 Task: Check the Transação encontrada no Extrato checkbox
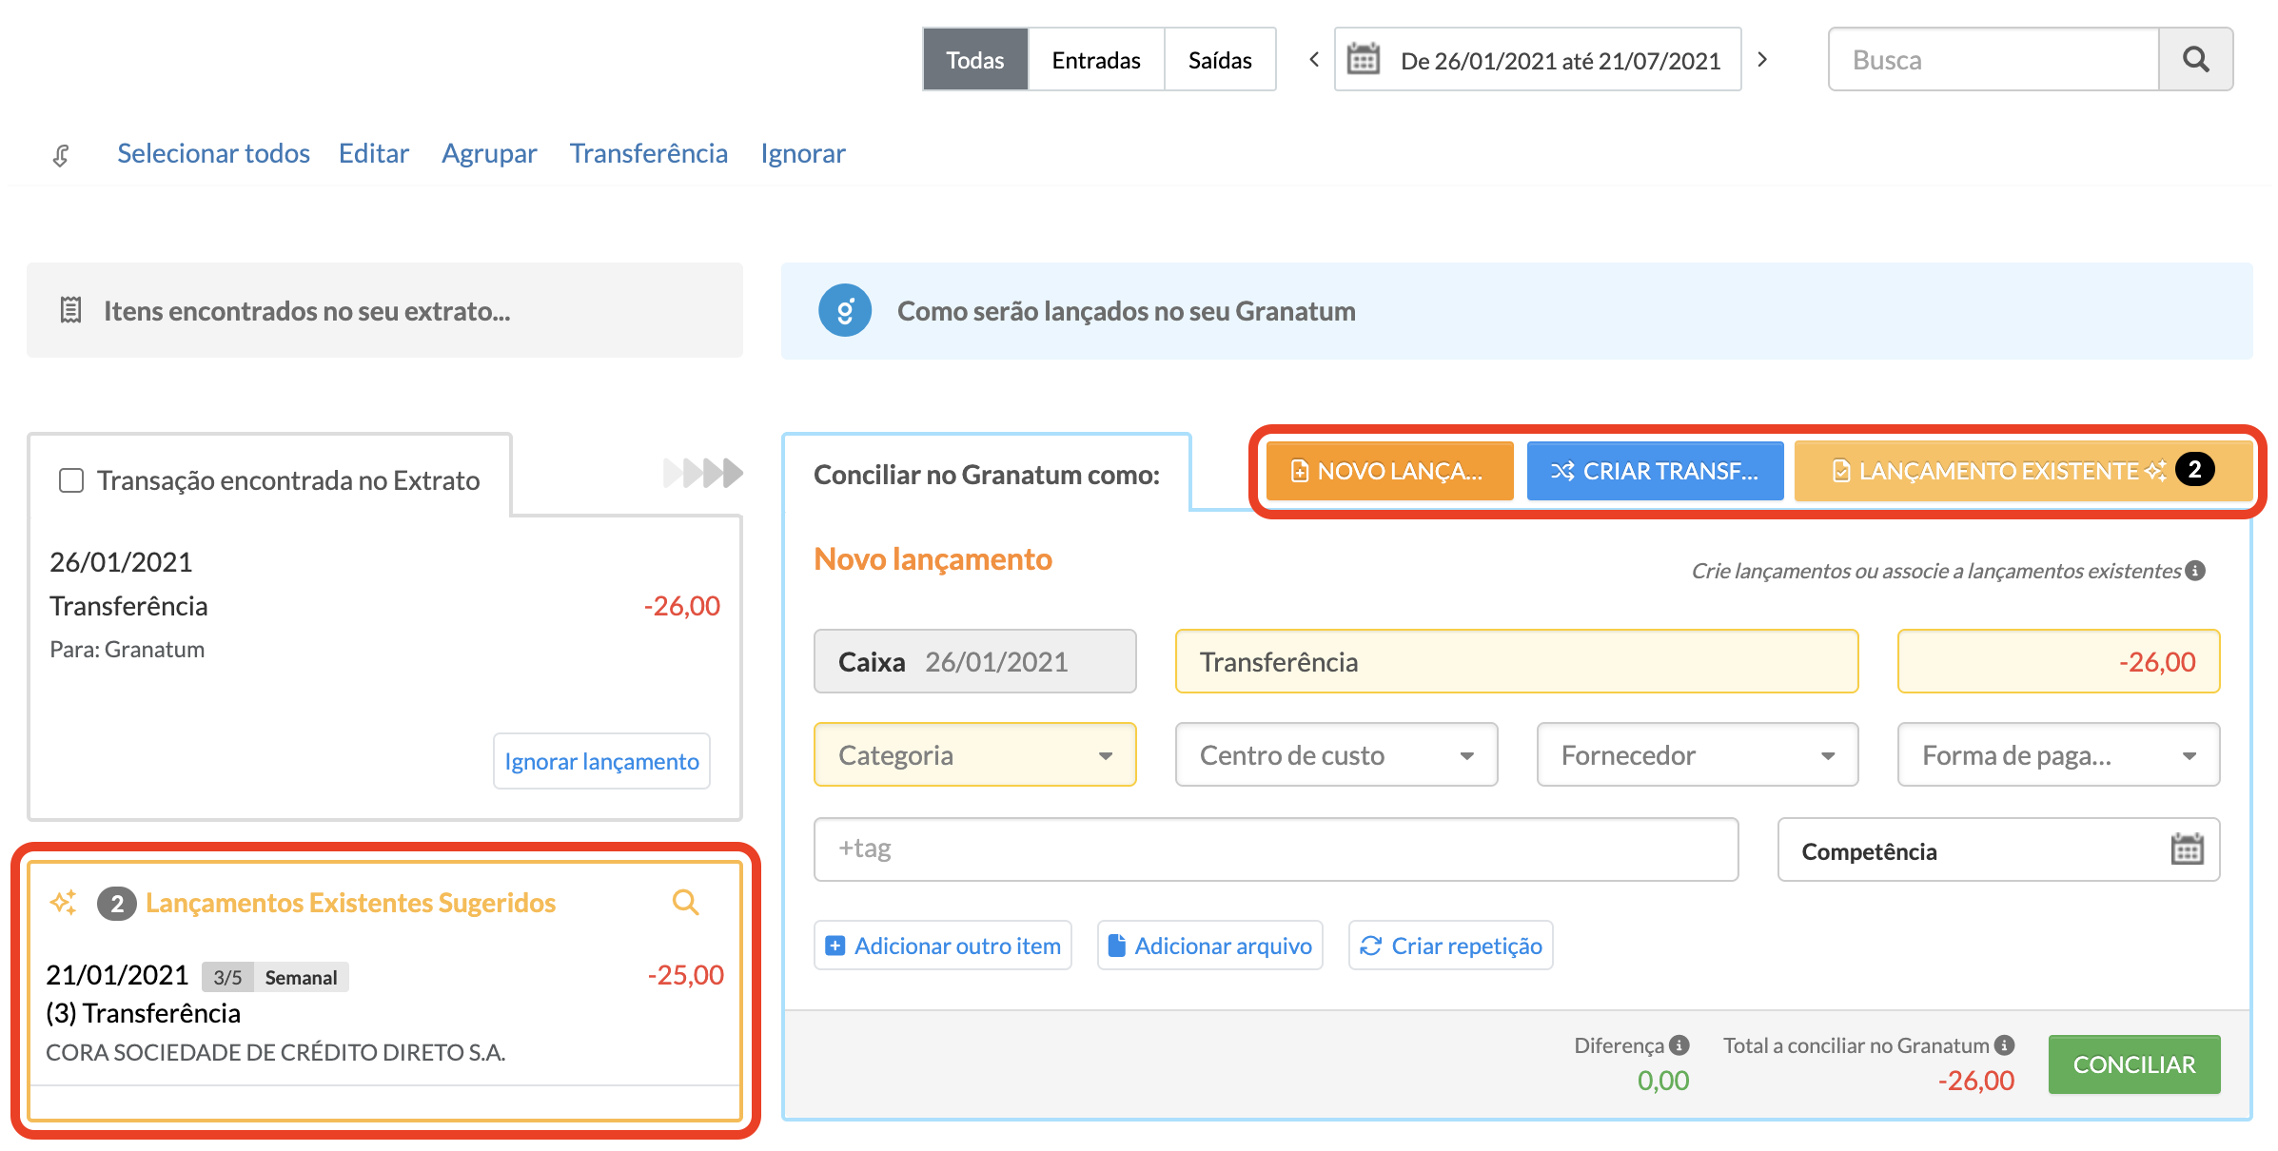[x=71, y=480]
